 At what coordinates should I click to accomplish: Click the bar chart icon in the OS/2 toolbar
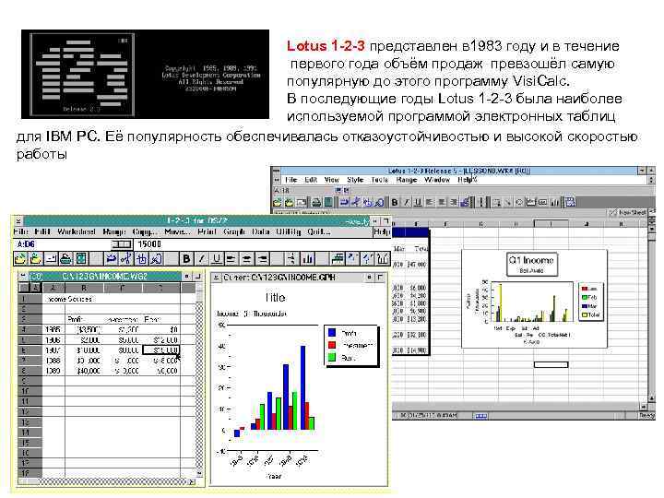307,258
